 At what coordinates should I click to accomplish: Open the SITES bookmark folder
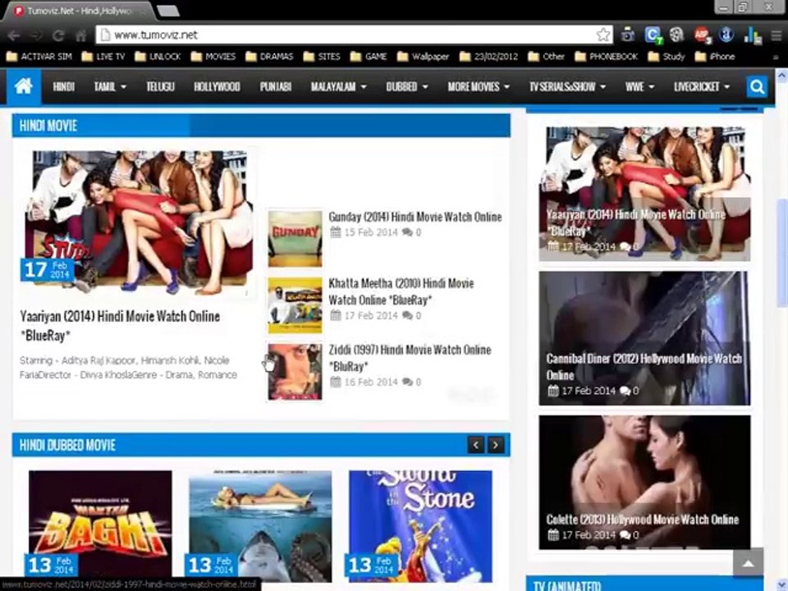322,57
